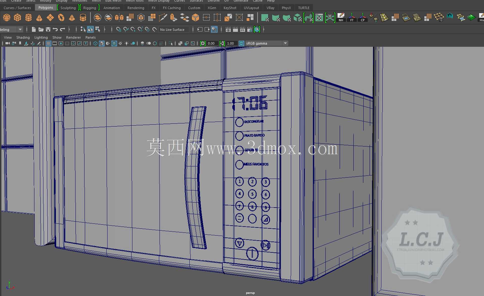Open the Panels menu
Image resolution: width=484 pixels, height=296 pixels.
(x=90, y=37)
